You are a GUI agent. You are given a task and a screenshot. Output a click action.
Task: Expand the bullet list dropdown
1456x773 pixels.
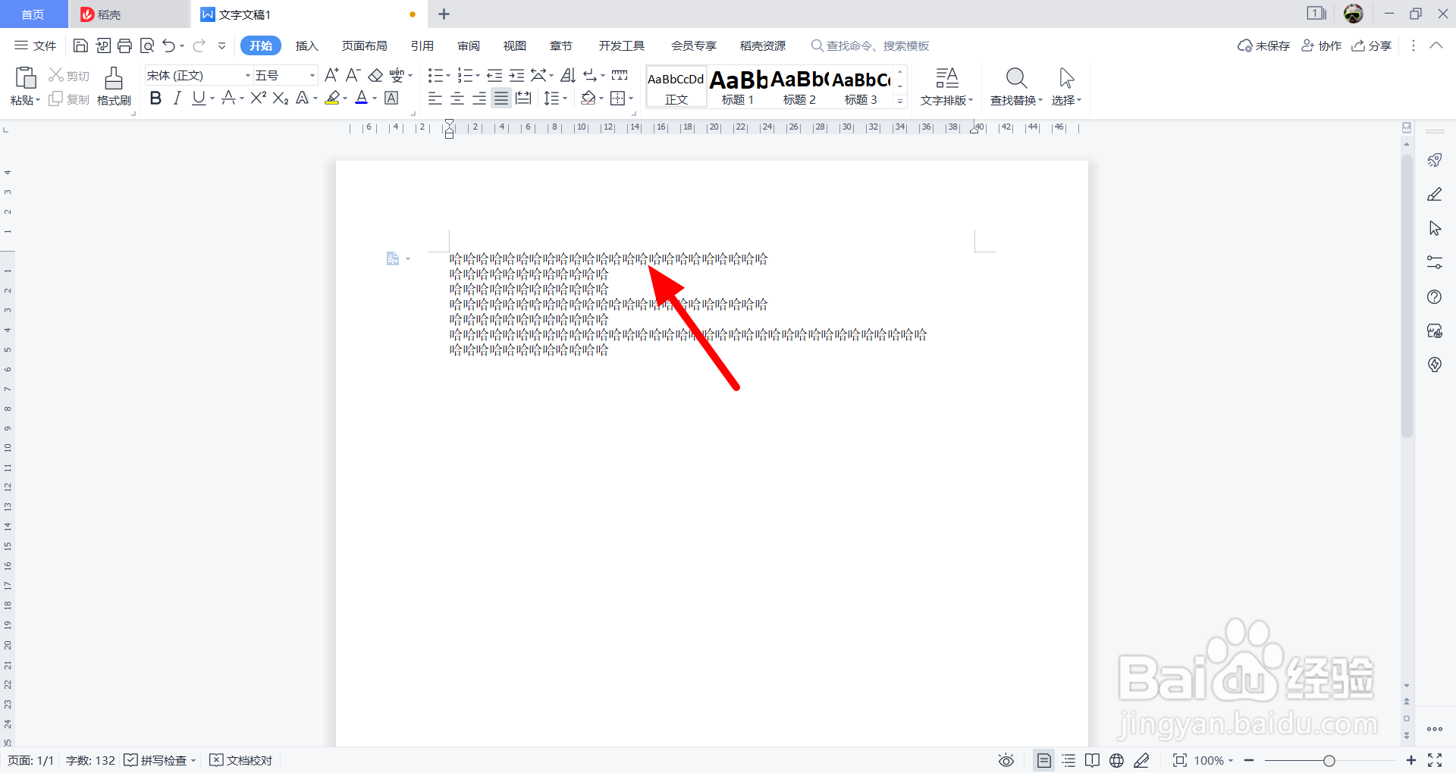pos(447,76)
